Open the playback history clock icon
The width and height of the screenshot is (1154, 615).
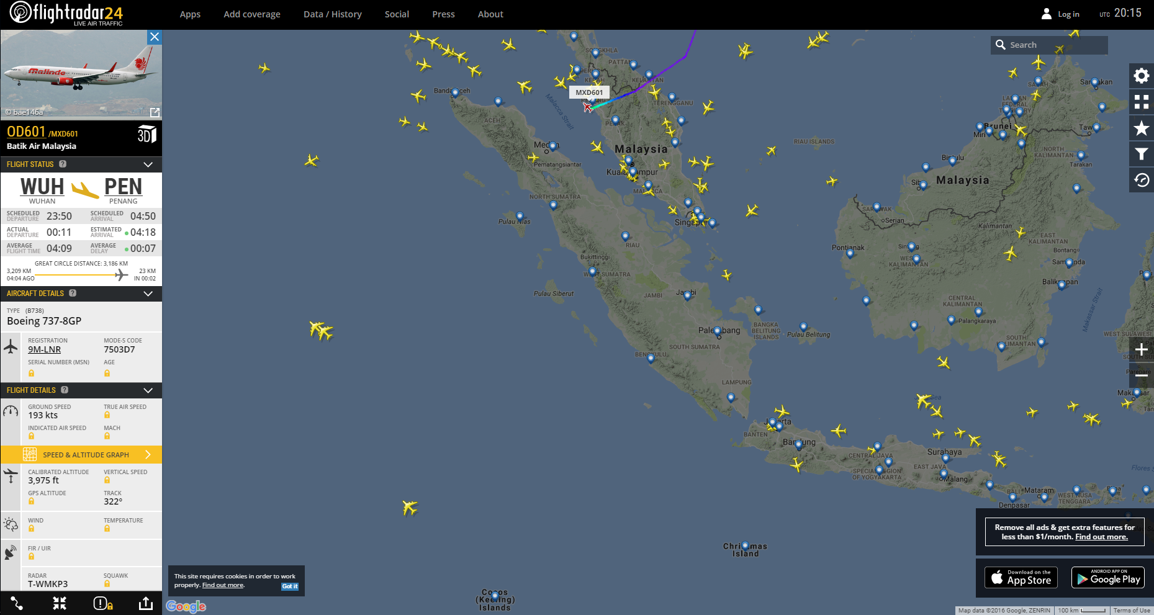point(1141,180)
